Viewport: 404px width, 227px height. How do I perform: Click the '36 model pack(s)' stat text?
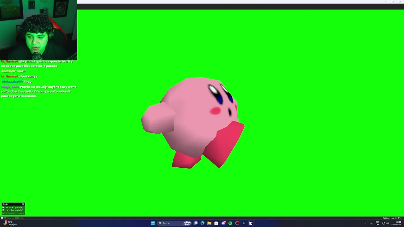pos(14,207)
